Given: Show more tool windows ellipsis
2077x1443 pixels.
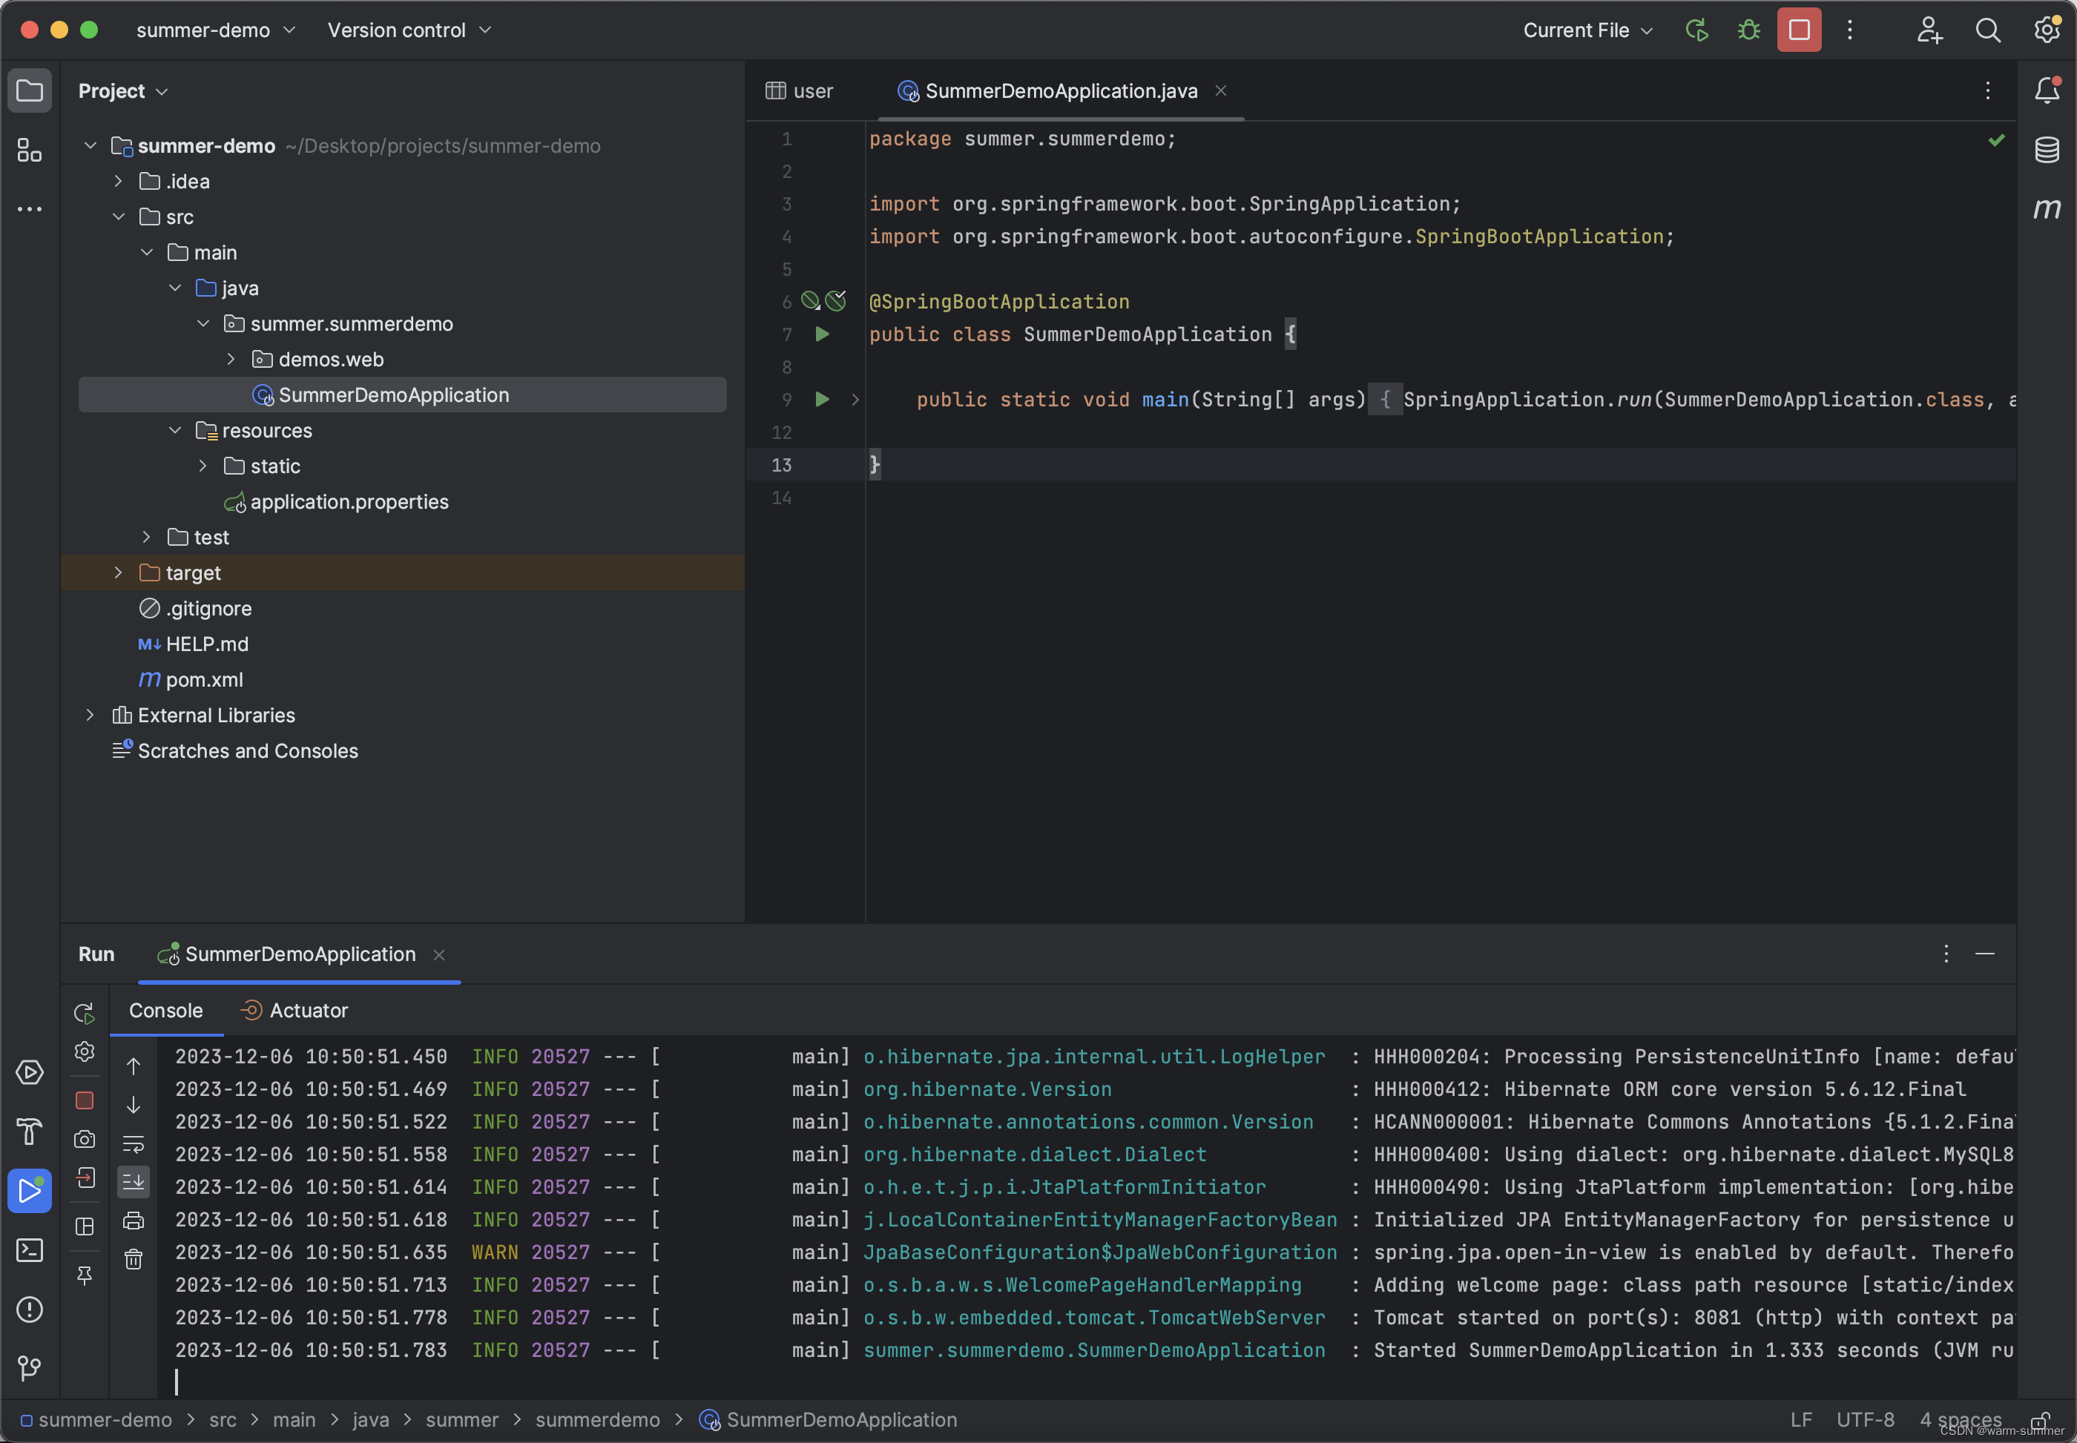Looking at the screenshot, I should click(29, 209).
